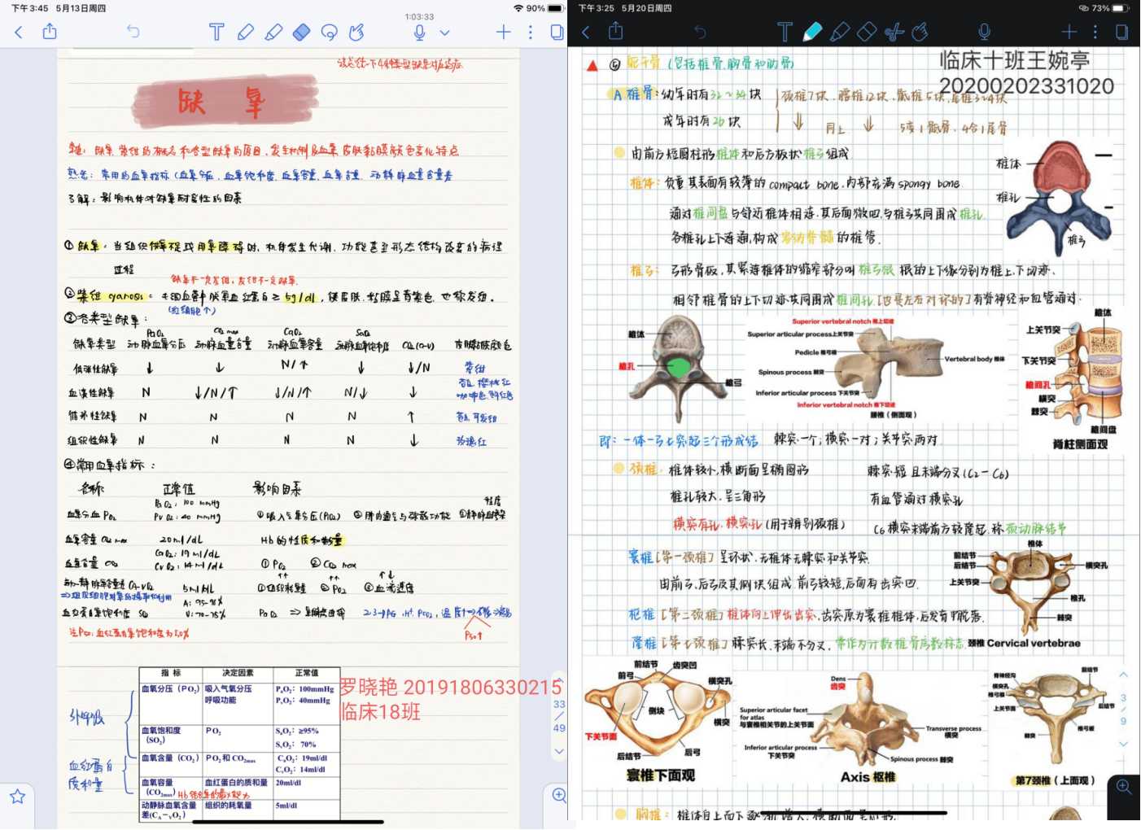
Task: Tap the 下午3:45 clock in left status bar
Action: pyautogui.click(x=29, y=8)
